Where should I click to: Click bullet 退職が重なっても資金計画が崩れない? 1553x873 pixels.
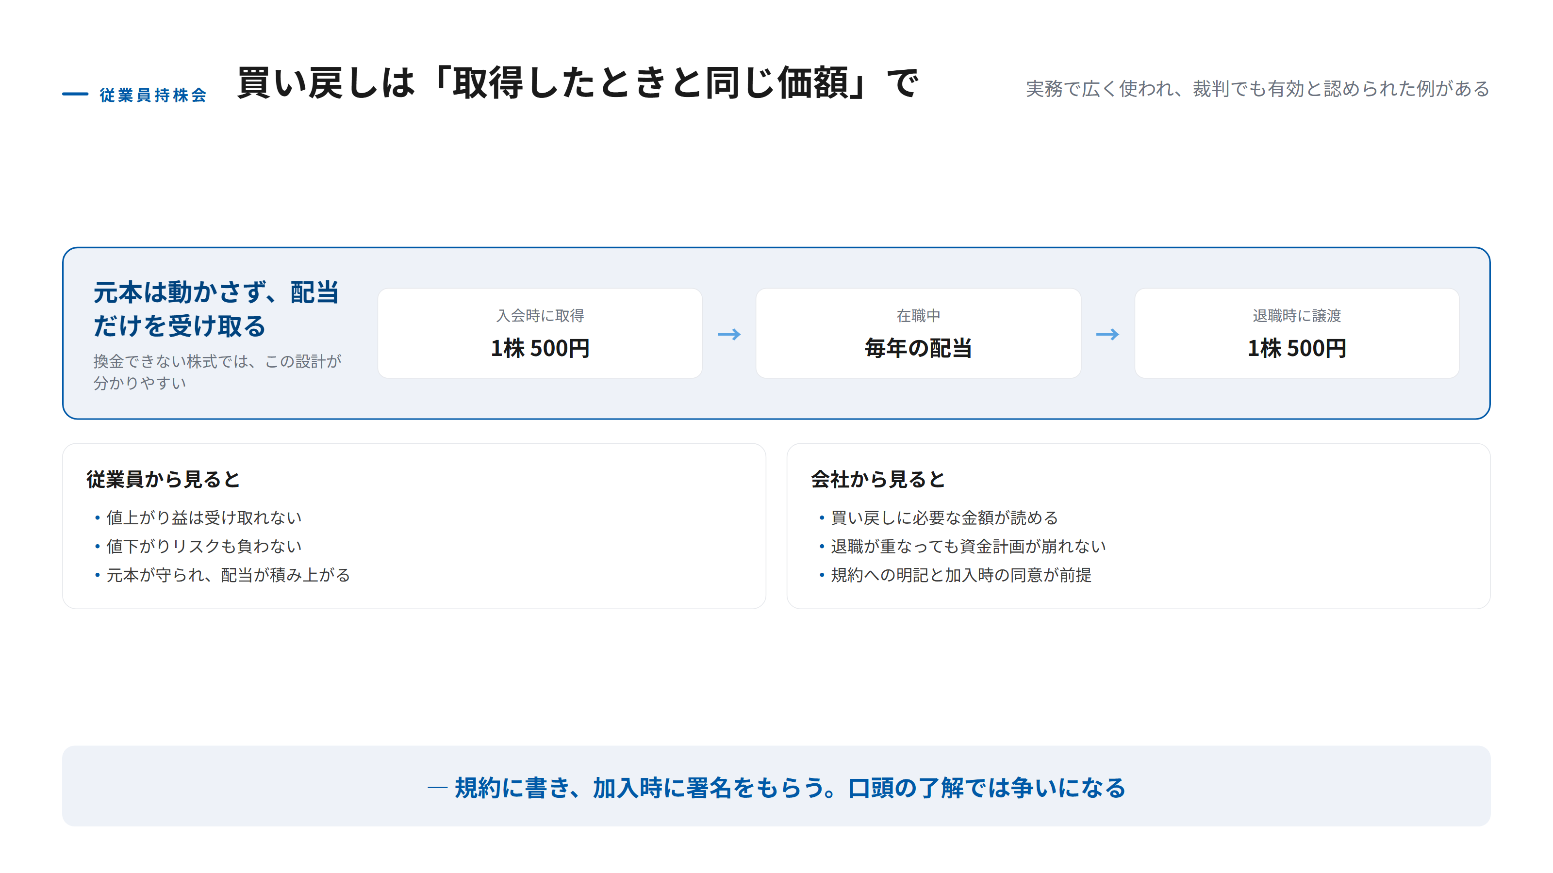coord(968,546)
